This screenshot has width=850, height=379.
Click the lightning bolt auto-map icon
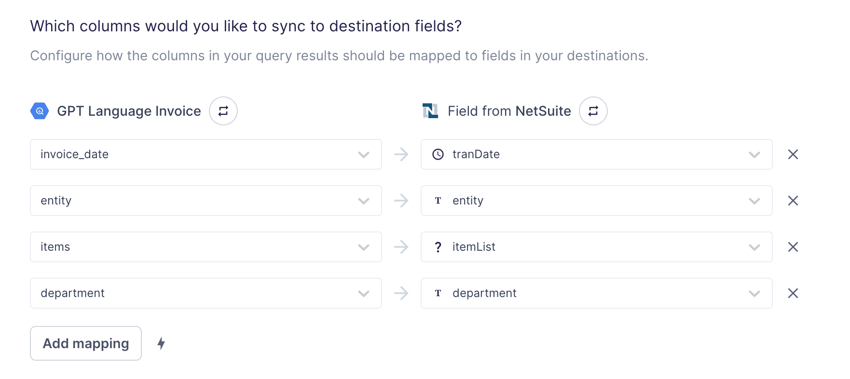click(161, 343)
